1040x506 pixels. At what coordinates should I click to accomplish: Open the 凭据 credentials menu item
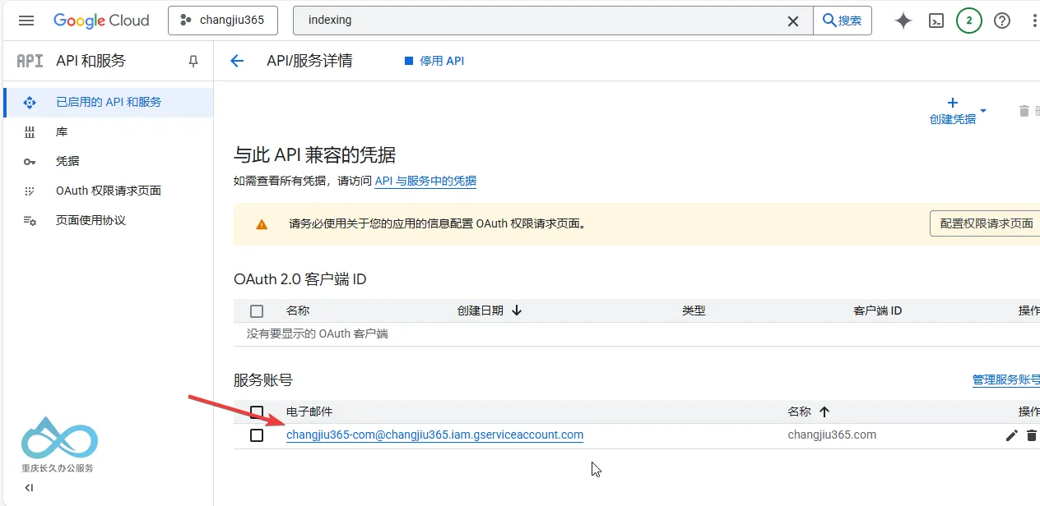(x=109, y=162)
